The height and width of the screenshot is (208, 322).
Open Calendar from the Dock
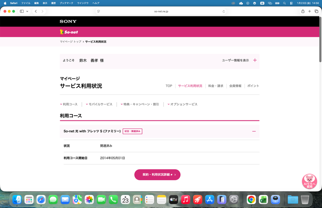coord(125,200)
